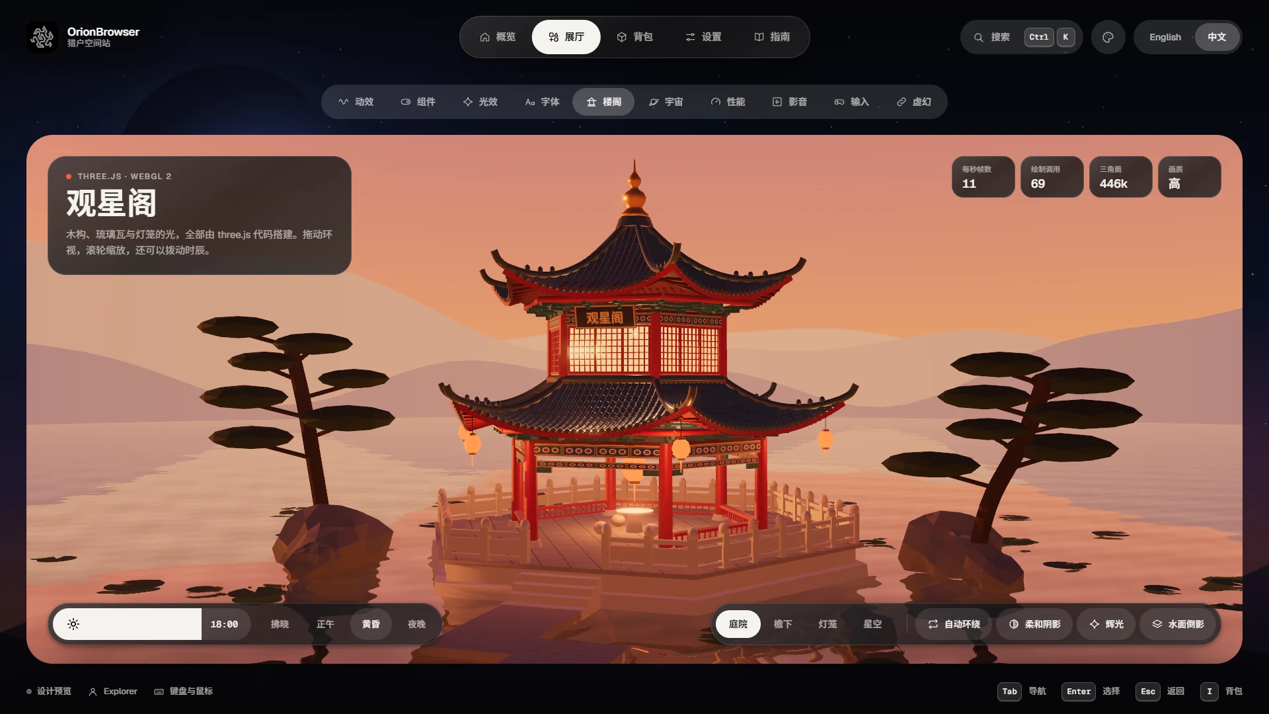Click the 18:00 time readout
Image resolution: width=1269 pixels, height=714 pixels.
pyautogui.click(x=224, y=624)
